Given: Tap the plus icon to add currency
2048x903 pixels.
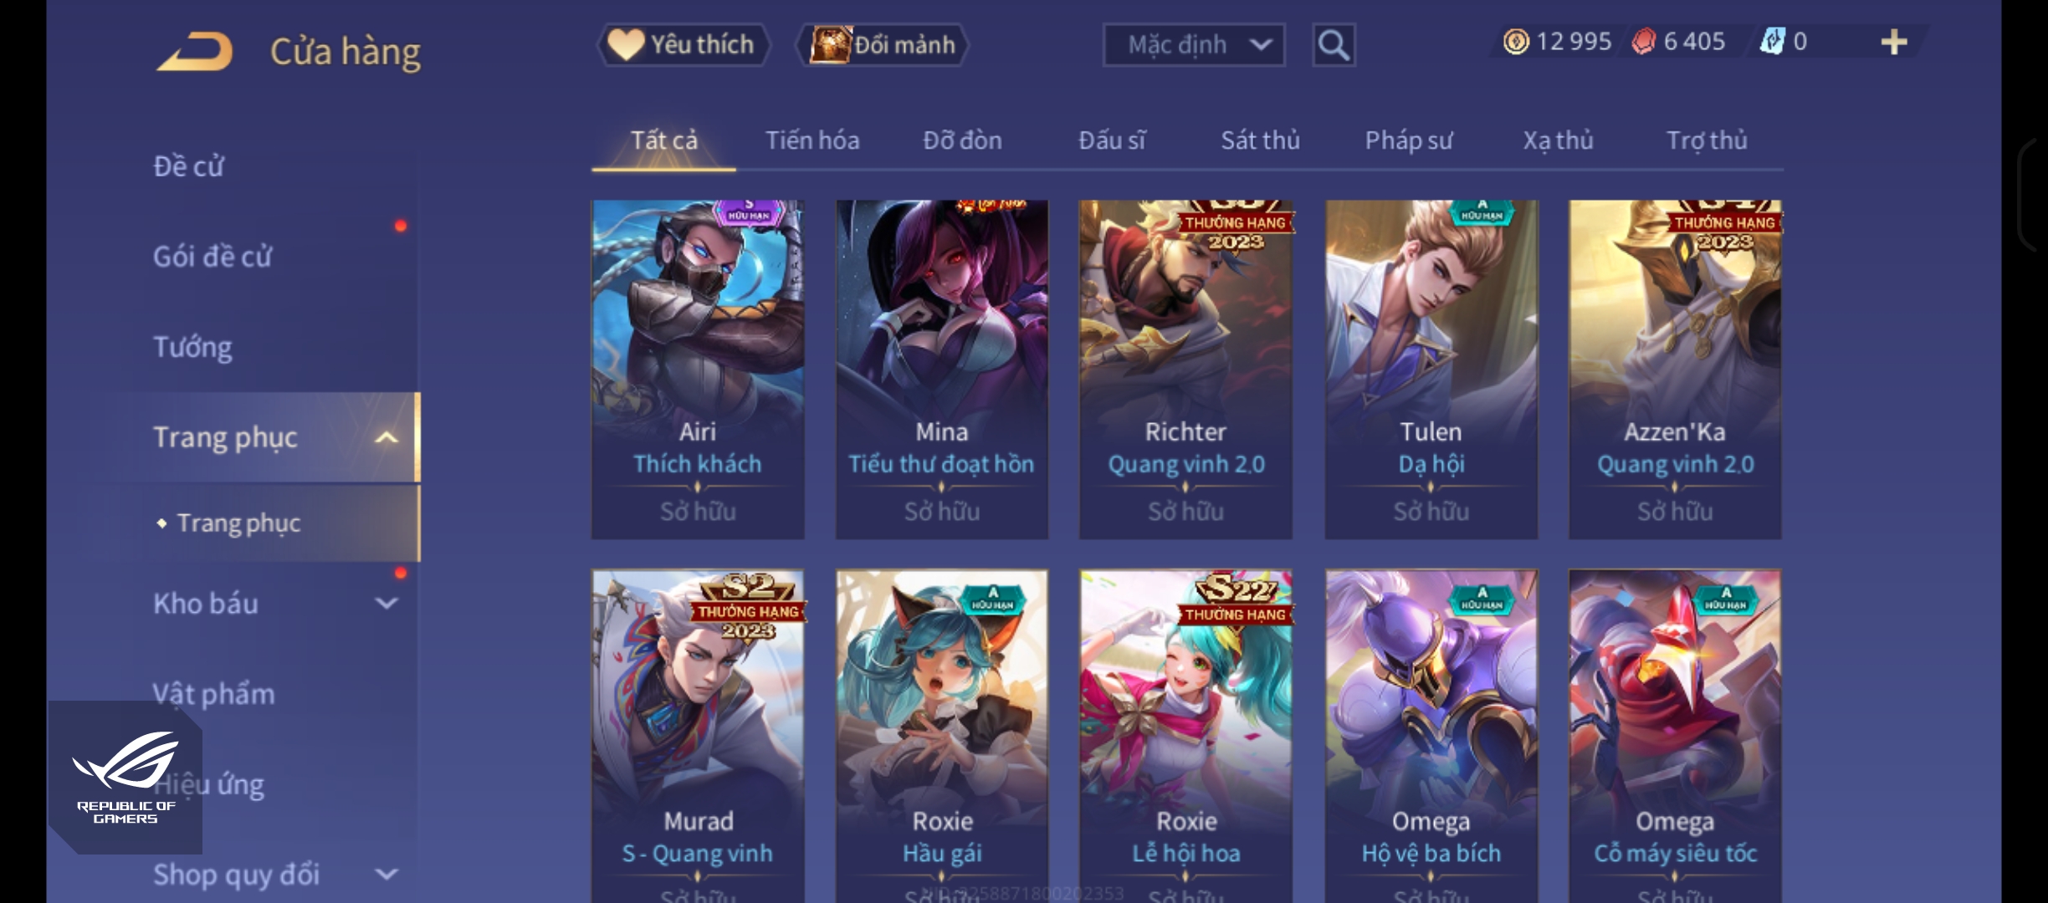Looking at the screenshot, I should pyautogui.click(x=1894, y=42).
